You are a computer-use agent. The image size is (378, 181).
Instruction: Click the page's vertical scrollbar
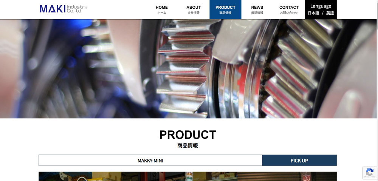pos(377,90)
